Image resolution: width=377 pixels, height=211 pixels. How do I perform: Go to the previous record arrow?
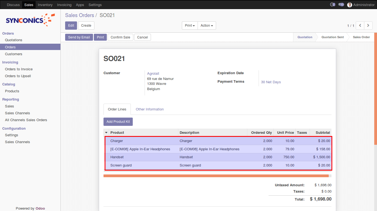coord(360,26)
